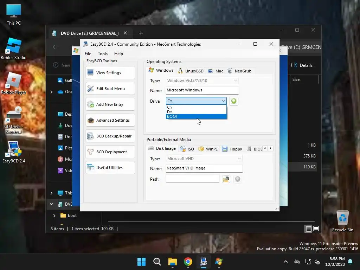Switch to the Linux/BSD tab
Image resolution: width=360 pixels, height=270 pixels.
[x=191, y=71]
